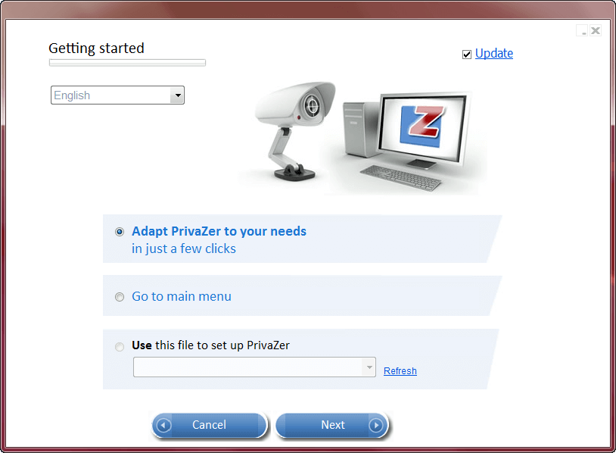616x453 pixels.
Task: Click the Getting started progress bar
Action: (x=127, y=63)
